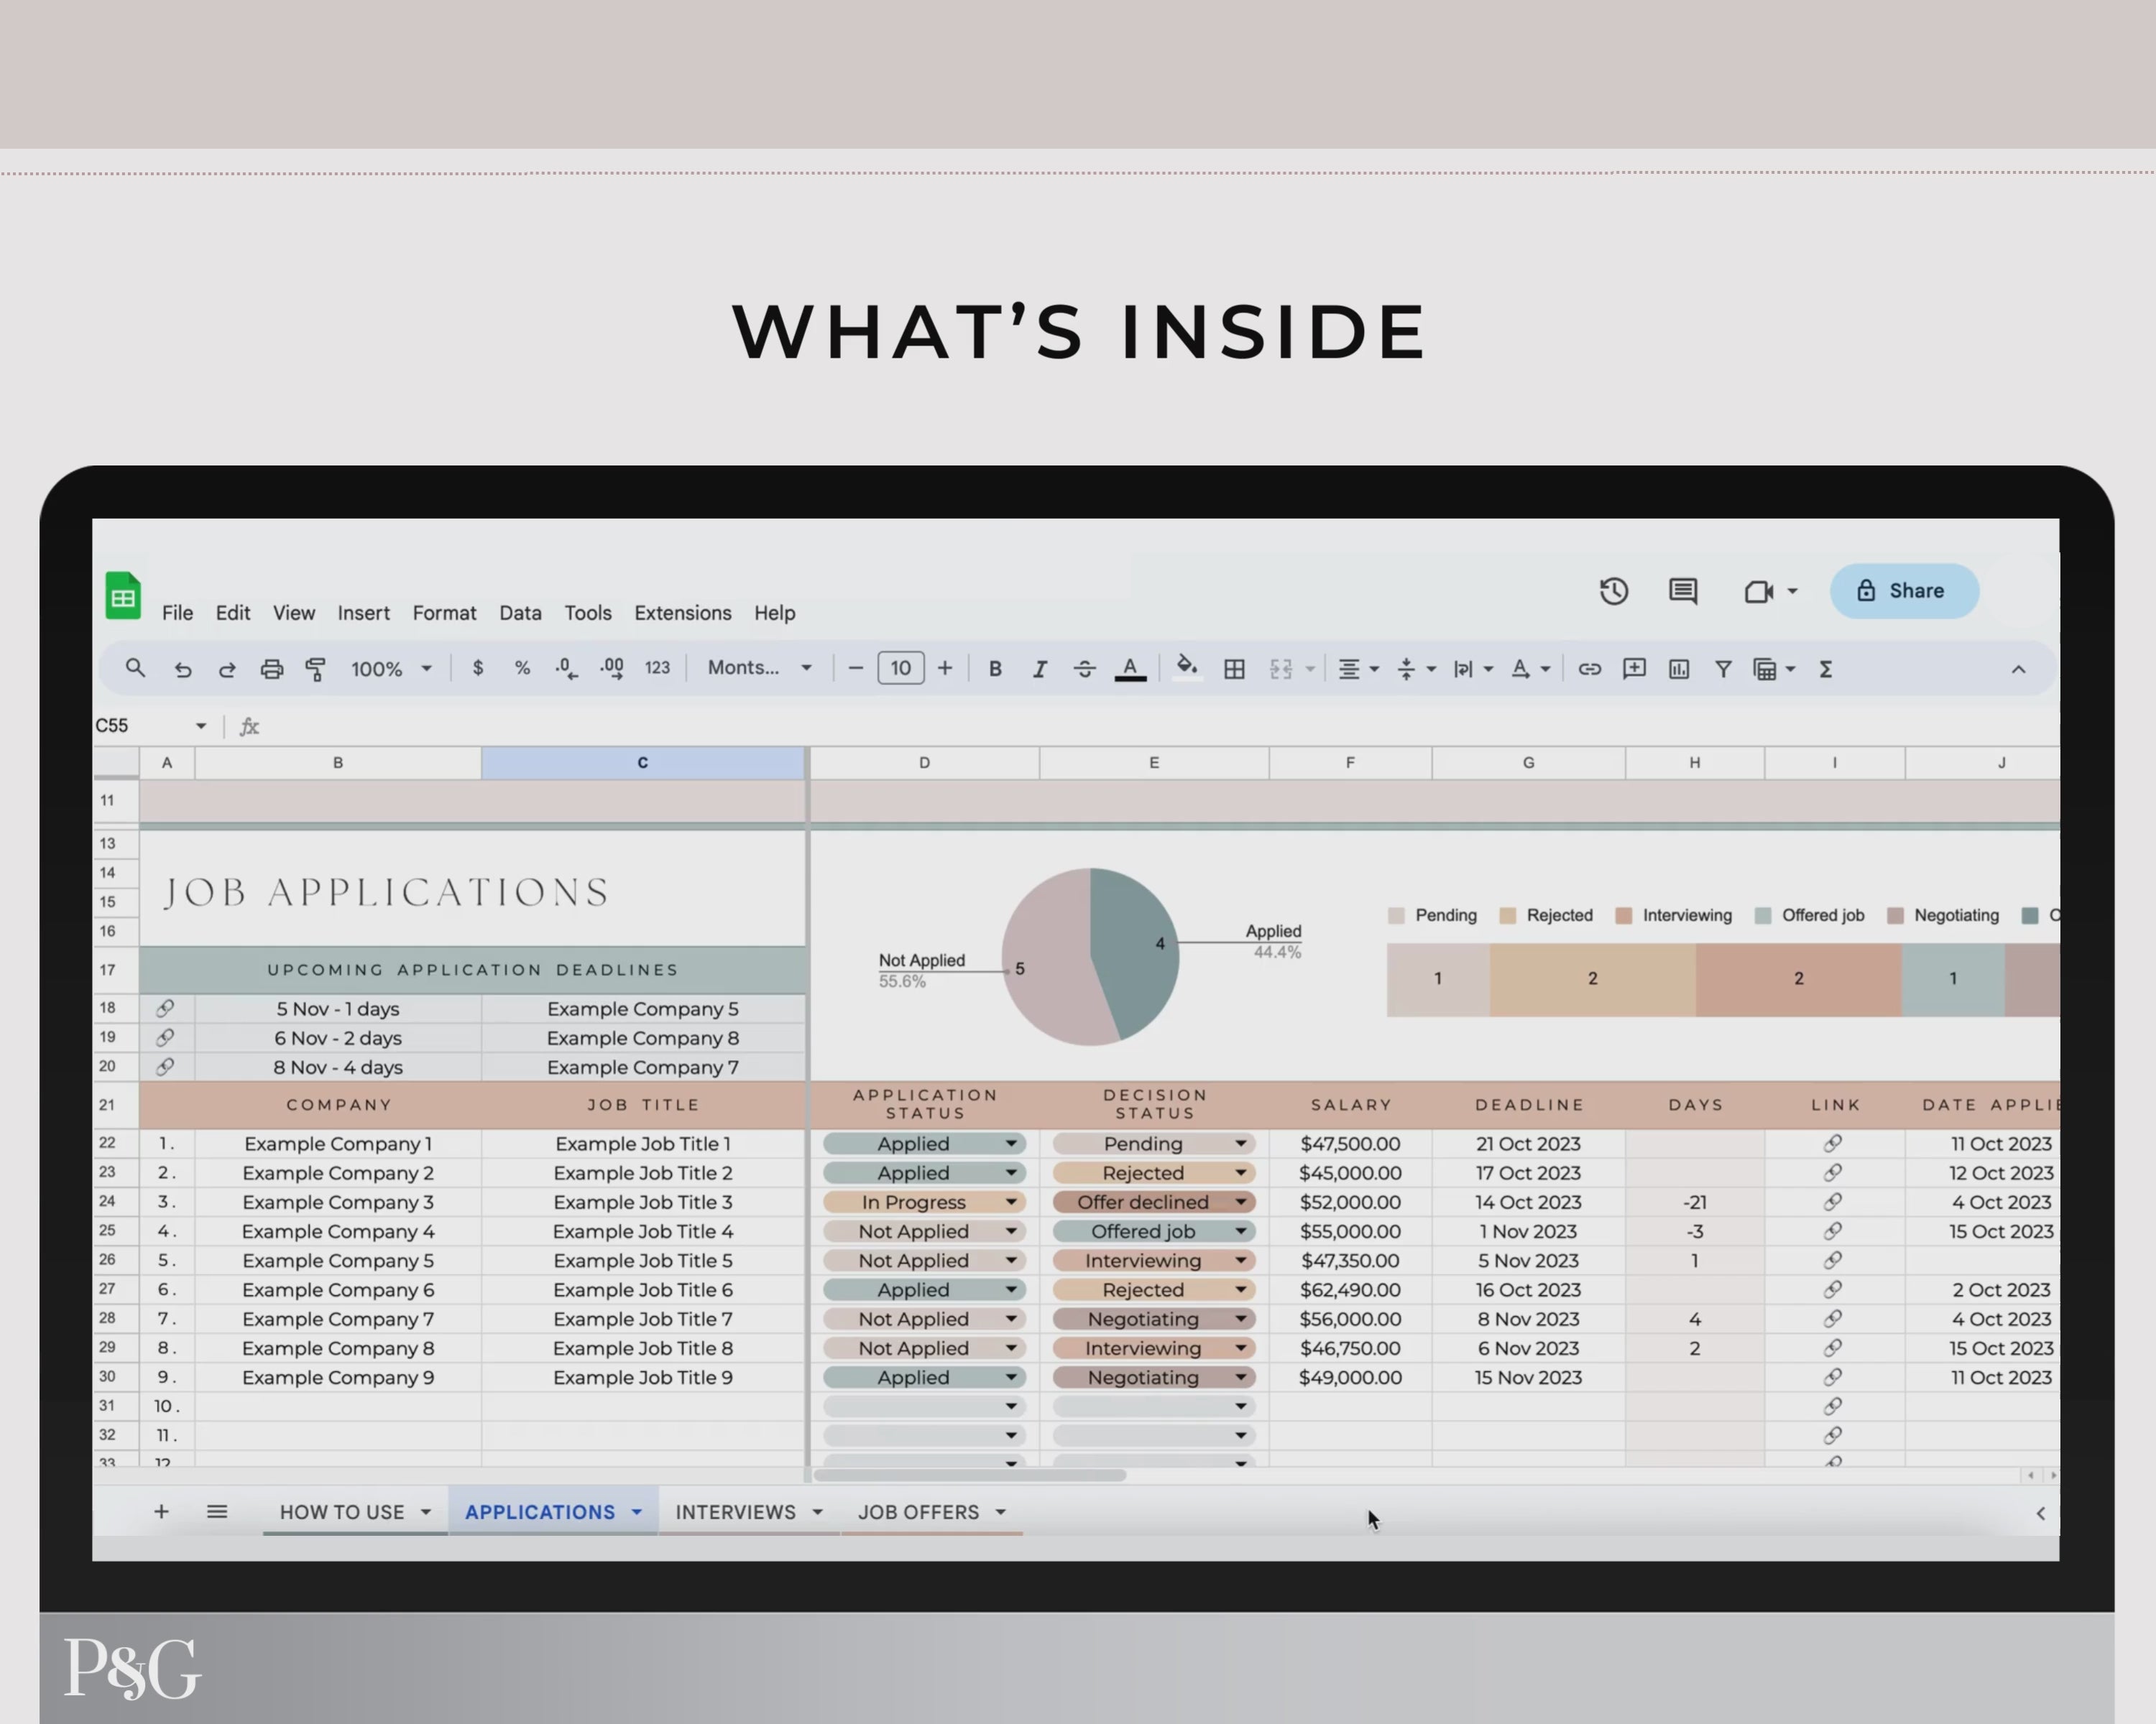
Task: Toggle italic formatting
Action: point(1040,669)
